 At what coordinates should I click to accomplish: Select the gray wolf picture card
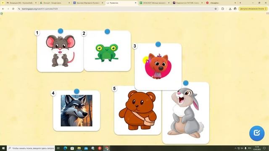pyautogui.click(x=76, y=111)
